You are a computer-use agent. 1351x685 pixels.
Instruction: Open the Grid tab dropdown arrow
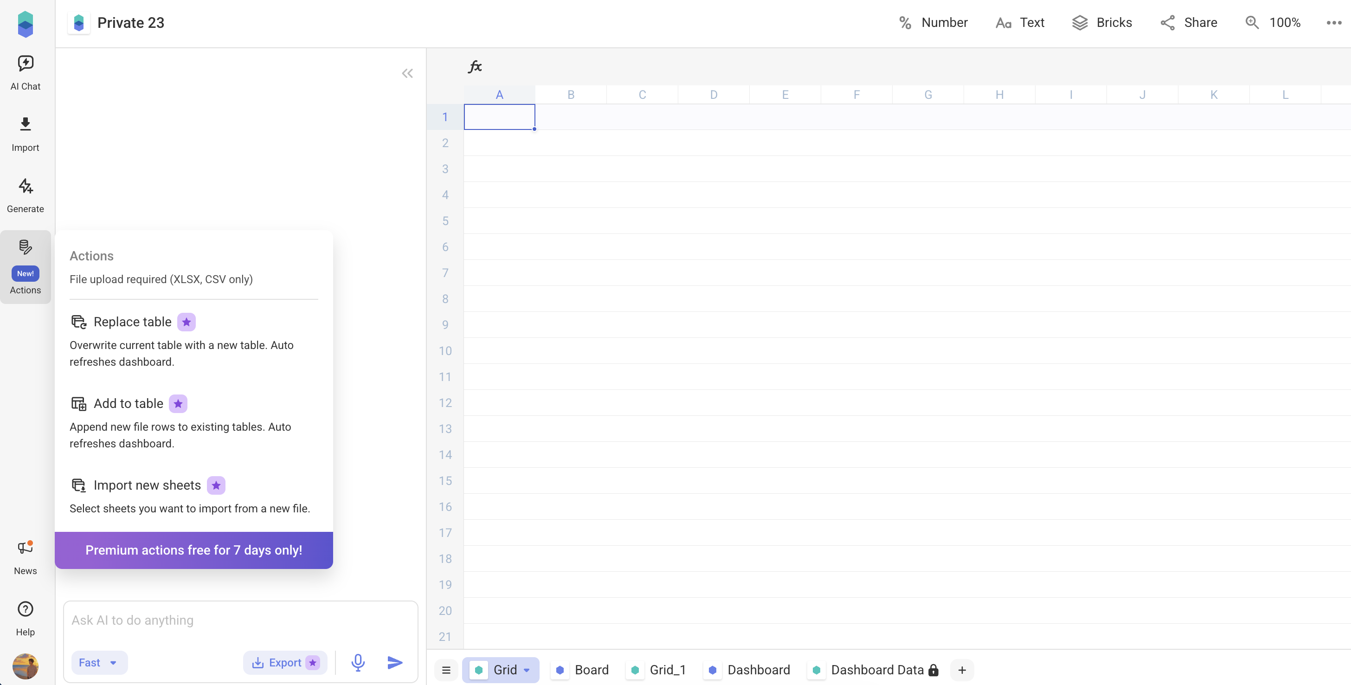click(527, 670)
